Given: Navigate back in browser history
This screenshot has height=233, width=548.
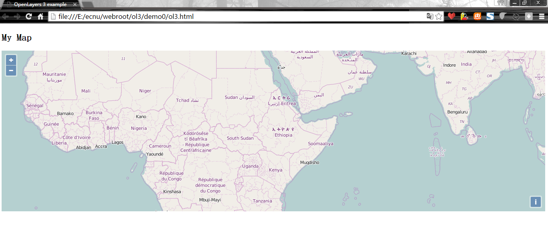Looking at the screenshot, I should pyautogui.click(x=5, y=16).
